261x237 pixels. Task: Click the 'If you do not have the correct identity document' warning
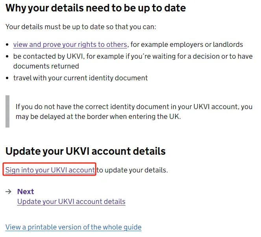click(x=134, y=107)
